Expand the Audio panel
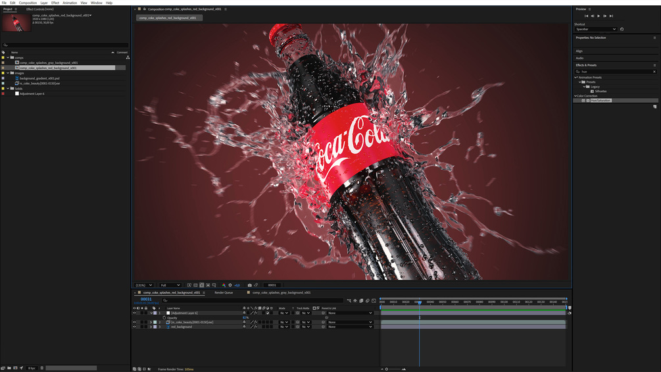661x372 pixels. point(579,58)
